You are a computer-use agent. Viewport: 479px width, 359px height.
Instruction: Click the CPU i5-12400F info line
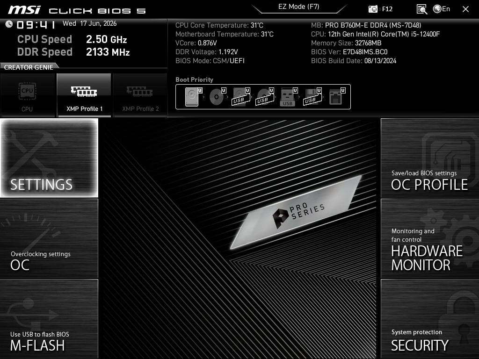(x=375, y=34)
